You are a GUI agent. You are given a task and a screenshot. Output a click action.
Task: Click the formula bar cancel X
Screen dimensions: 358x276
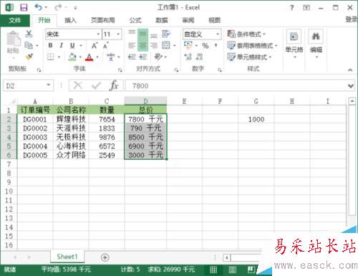(x=78, y=85)
